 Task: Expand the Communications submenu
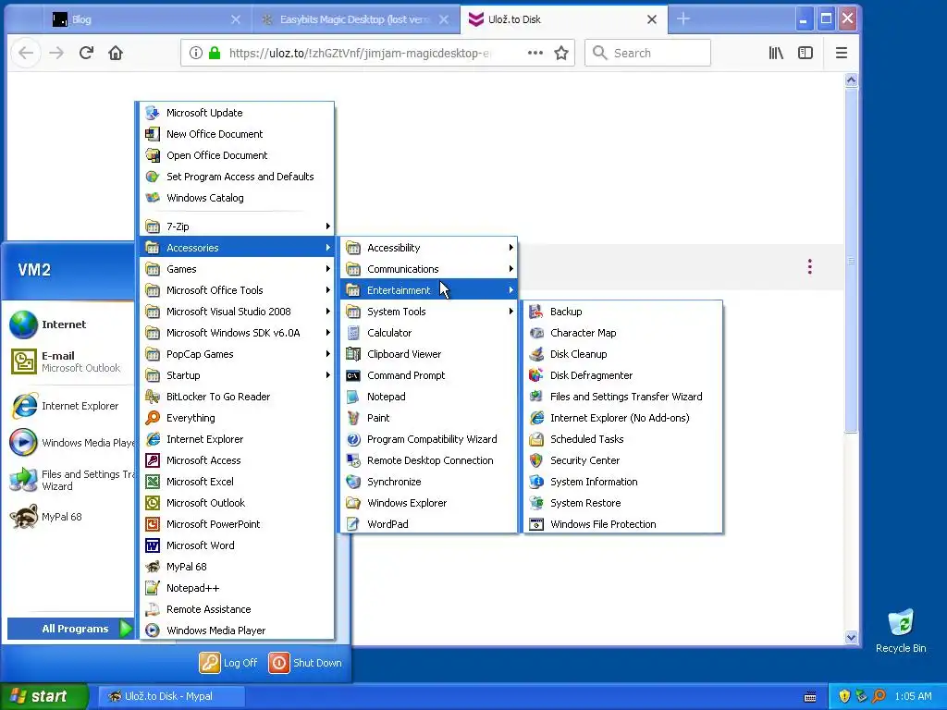point(428,269)
